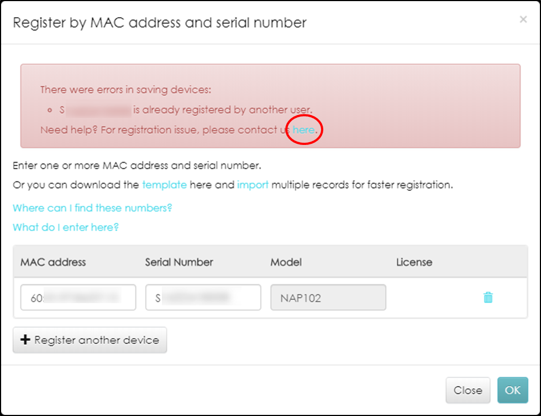
Task: Click the License column header
Action: click(x=414, y=262)
